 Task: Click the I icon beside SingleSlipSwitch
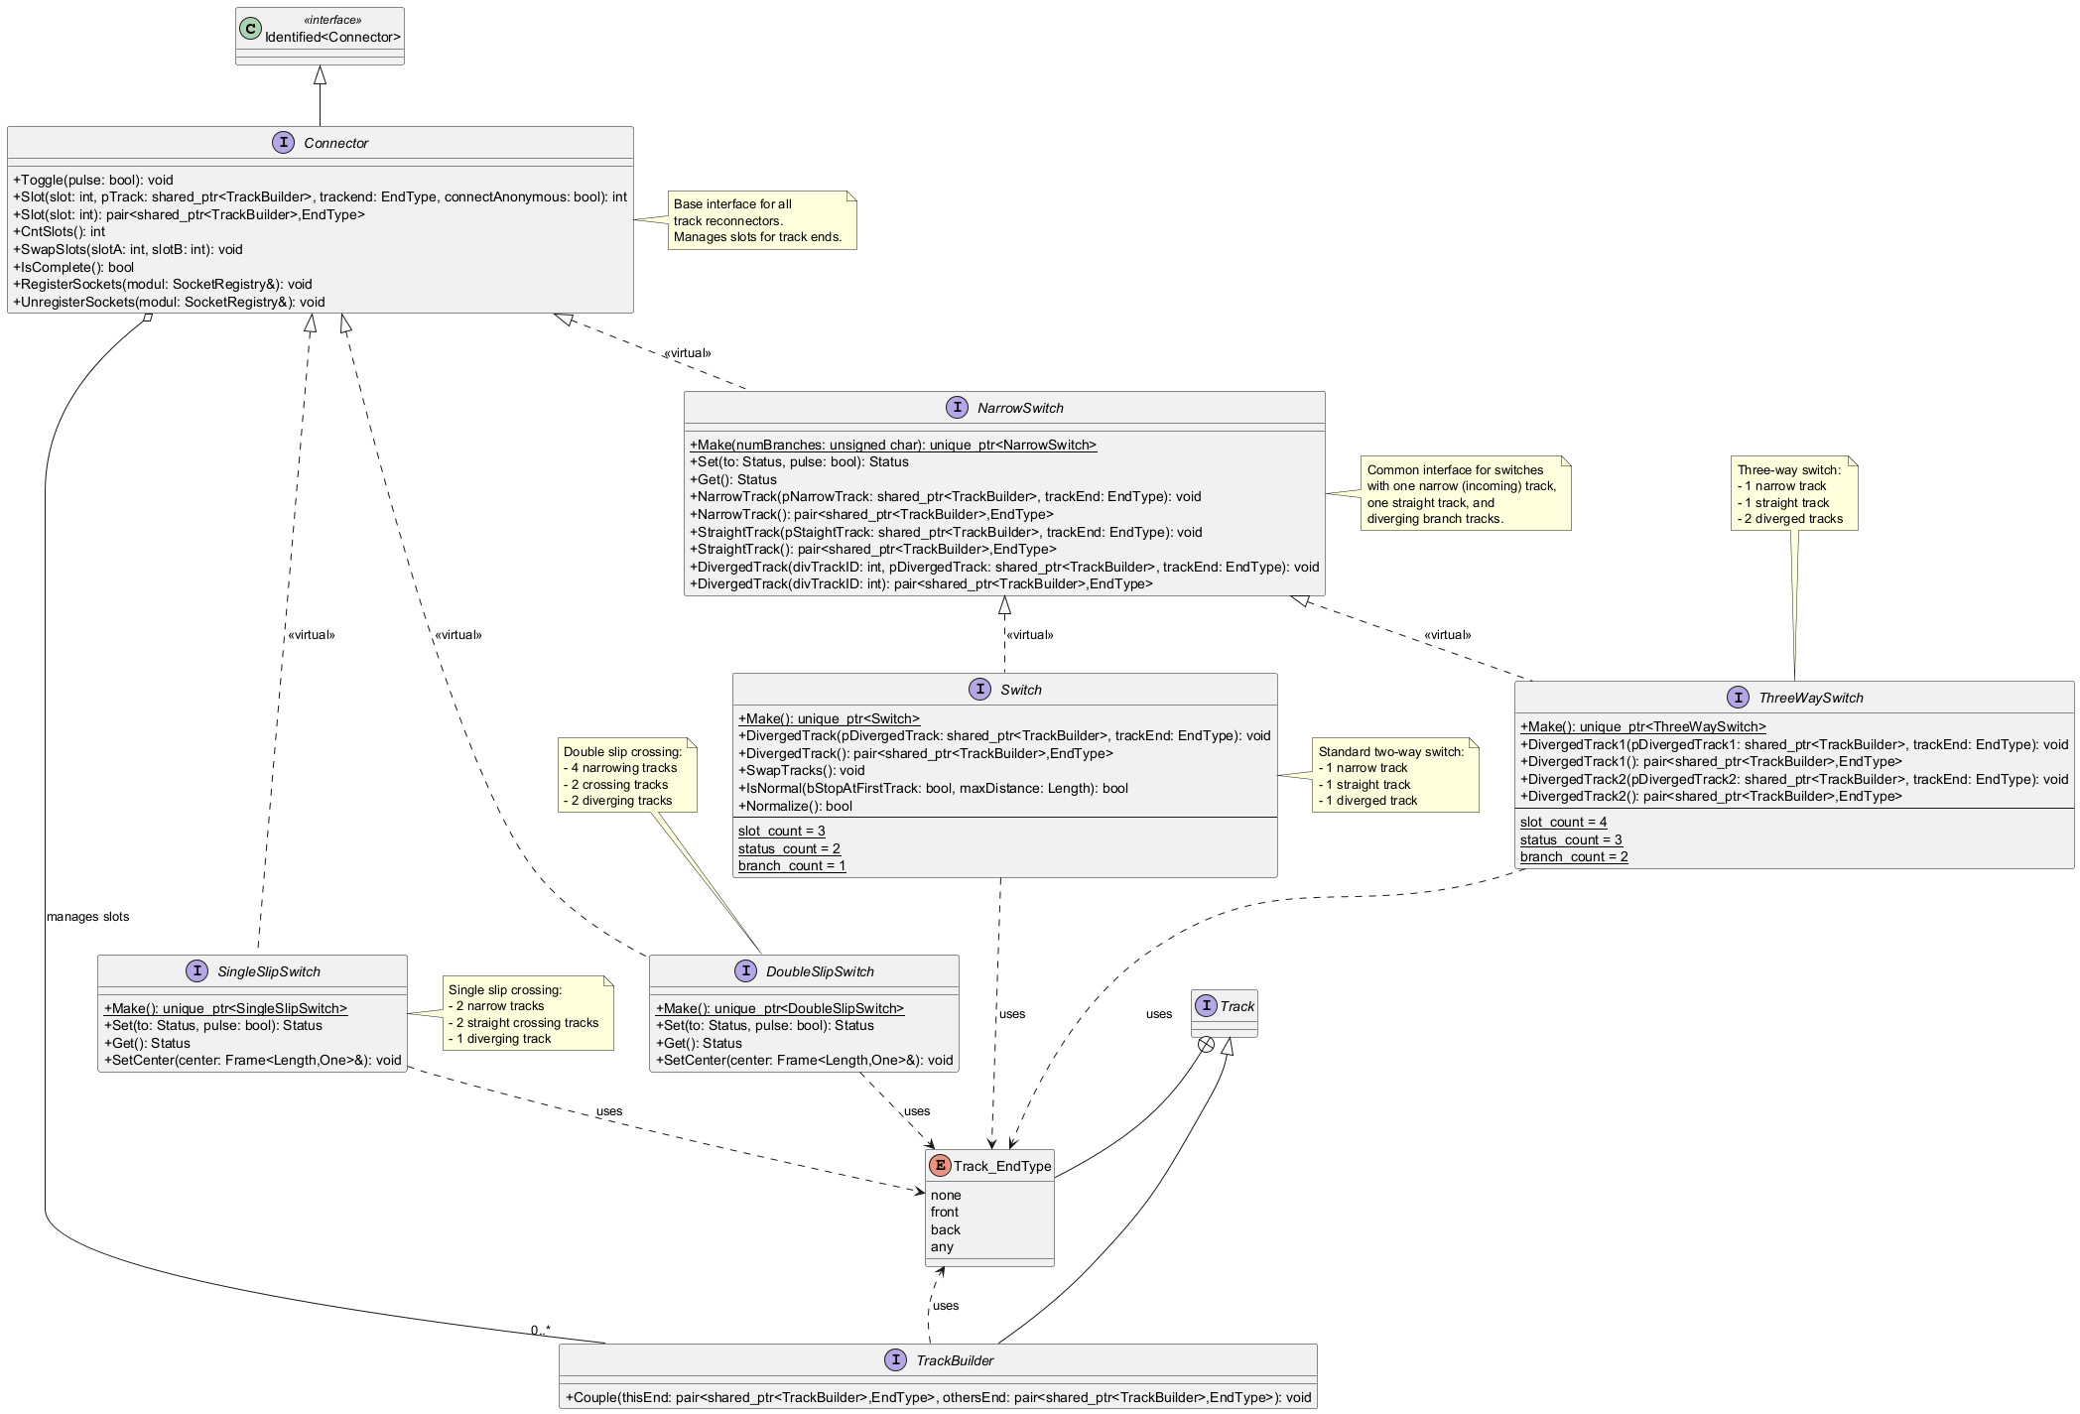pos(196,971)
